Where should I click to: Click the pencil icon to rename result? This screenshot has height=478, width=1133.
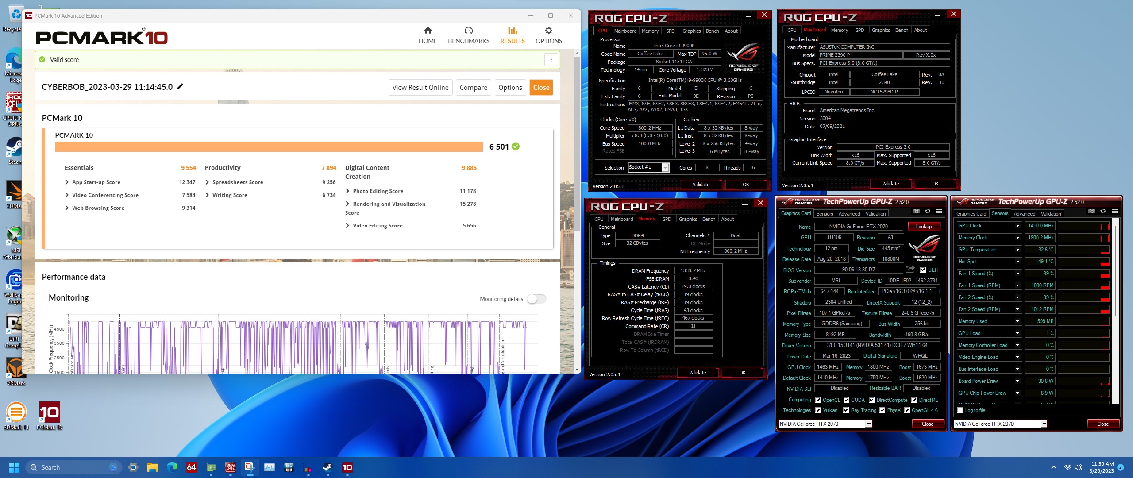coord(180,87)
